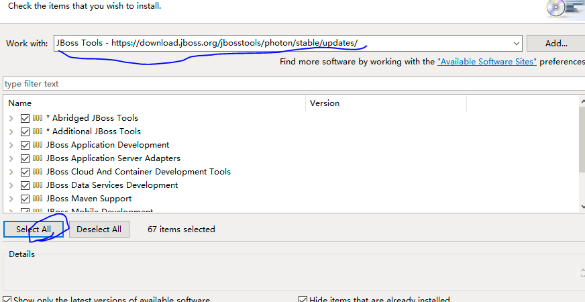This screenshot has width=585, height=302.
Task: Uncheck Abridged JBoss Tools checkbox
Action: 25,118
